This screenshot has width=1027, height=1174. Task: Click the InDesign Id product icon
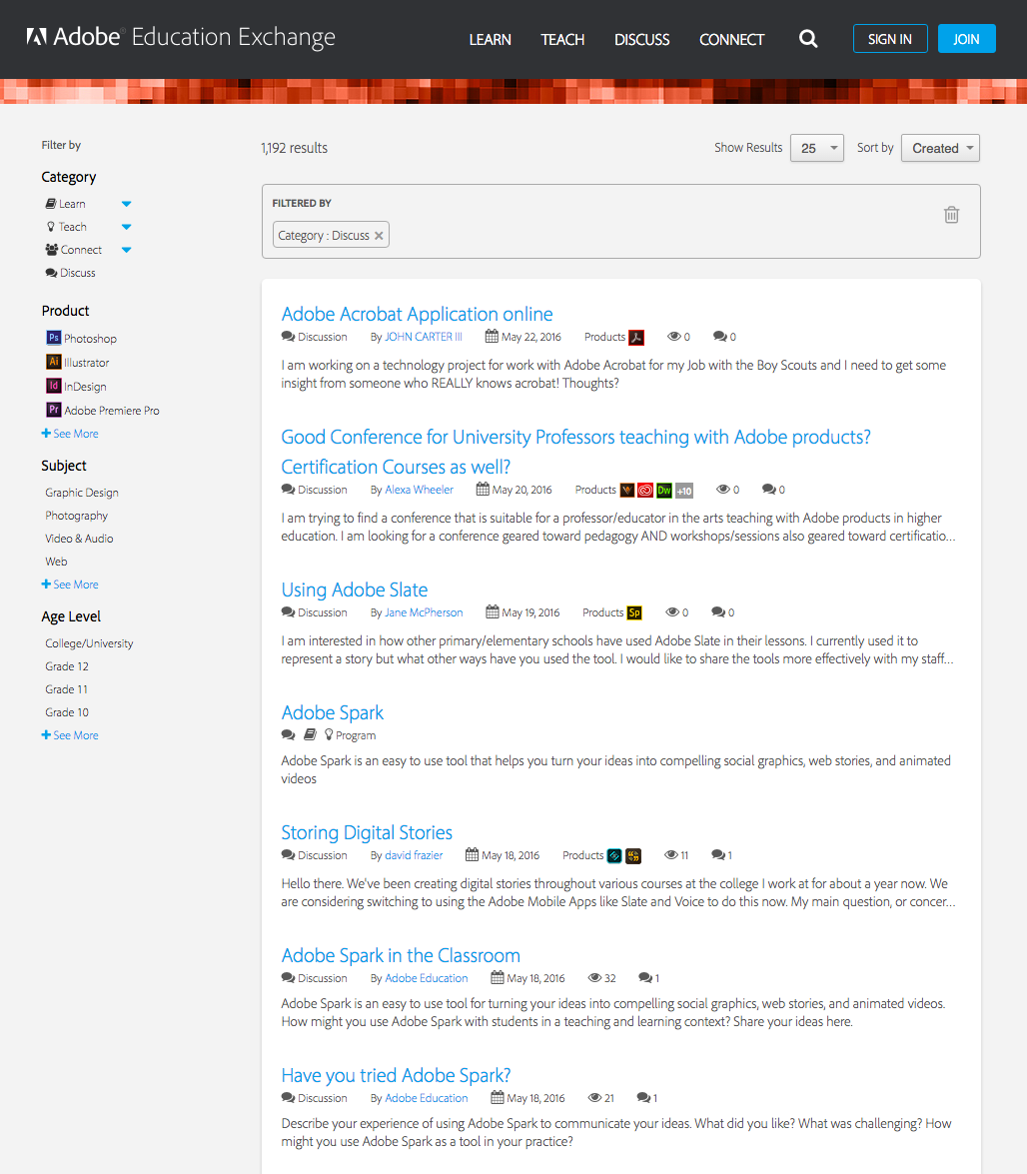point(53,386)
